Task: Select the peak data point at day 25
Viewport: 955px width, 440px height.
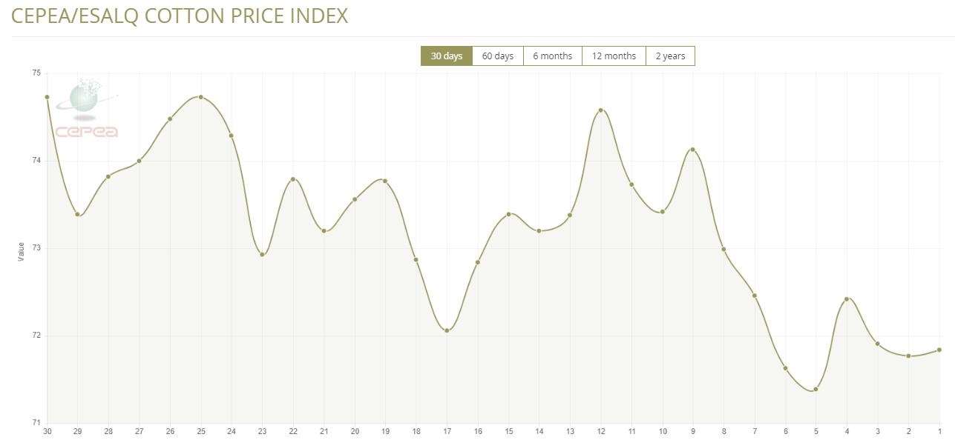Action: (x=201, y=97)
